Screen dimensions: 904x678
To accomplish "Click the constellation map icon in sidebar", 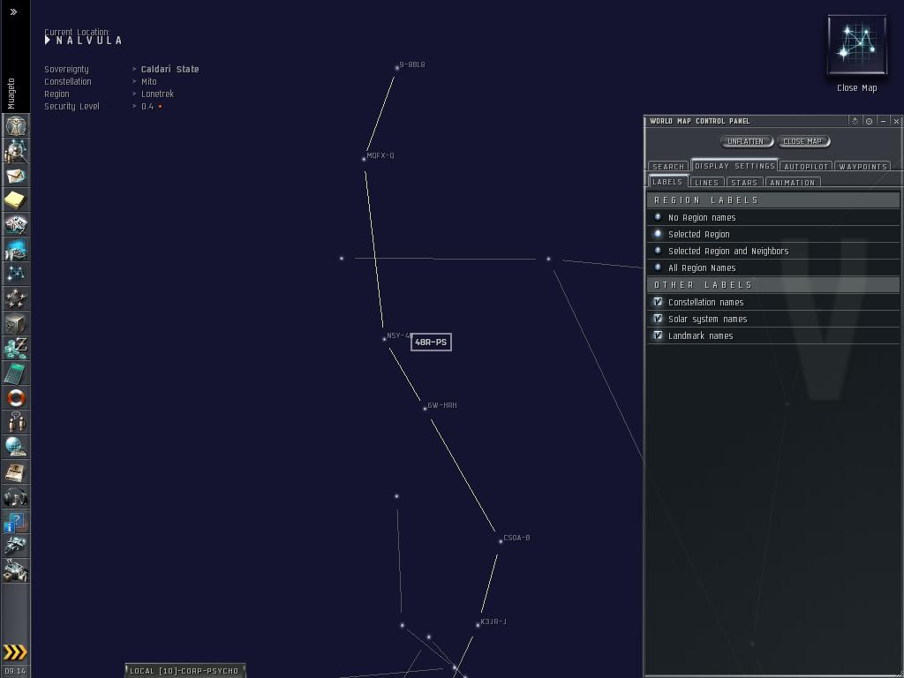I will [16, 274].
